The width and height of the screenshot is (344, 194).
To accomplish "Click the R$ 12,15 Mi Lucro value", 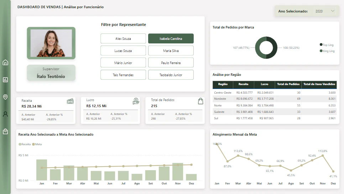I will [96, 106].
